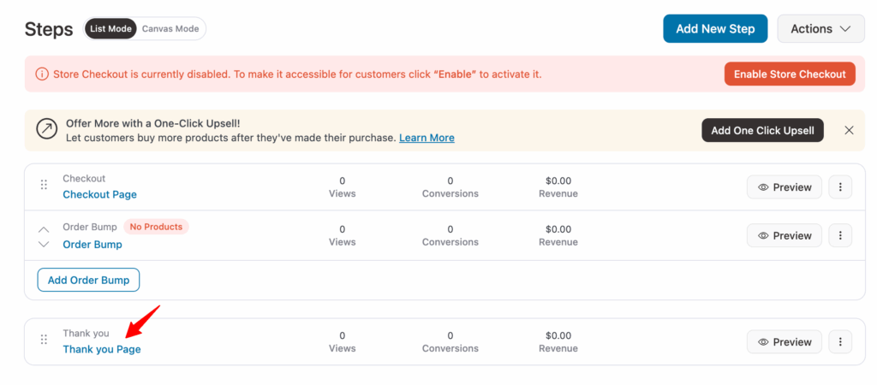Viewport: 877px width, 385px height.
Task: Click the warning info icon in alert
Action: [x=41, y=74]
